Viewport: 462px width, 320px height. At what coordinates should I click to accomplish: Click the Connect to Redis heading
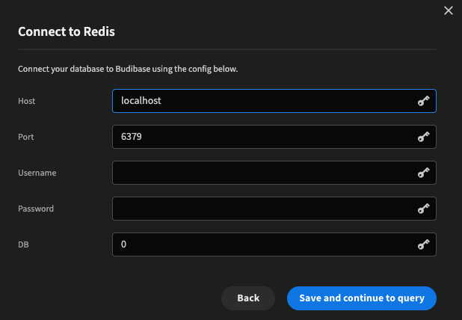click(x=67, y=31)
